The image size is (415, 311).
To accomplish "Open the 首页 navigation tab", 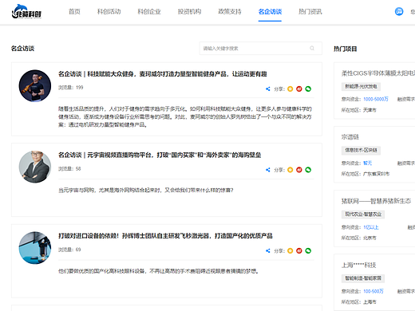I will (74, 12).
